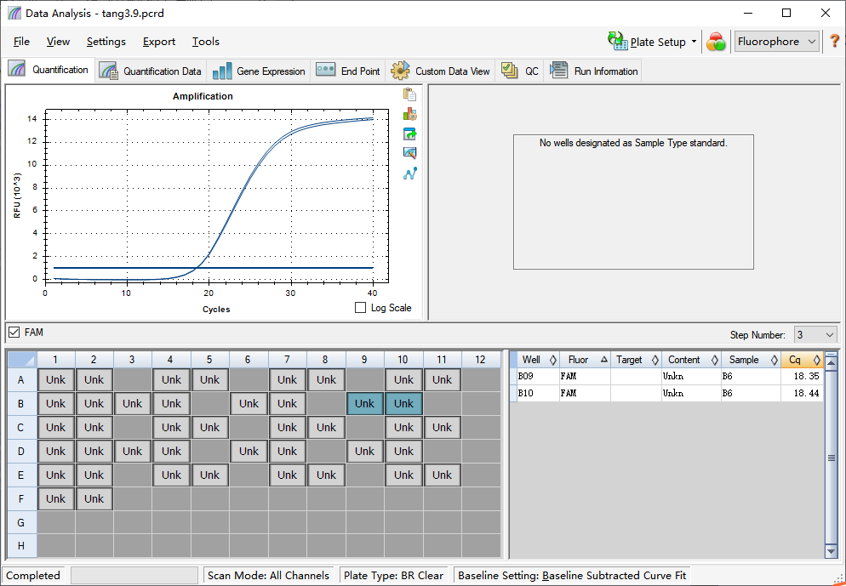
Task: Switch to the Custom Data View tab
Action: (x=440, y=71)
